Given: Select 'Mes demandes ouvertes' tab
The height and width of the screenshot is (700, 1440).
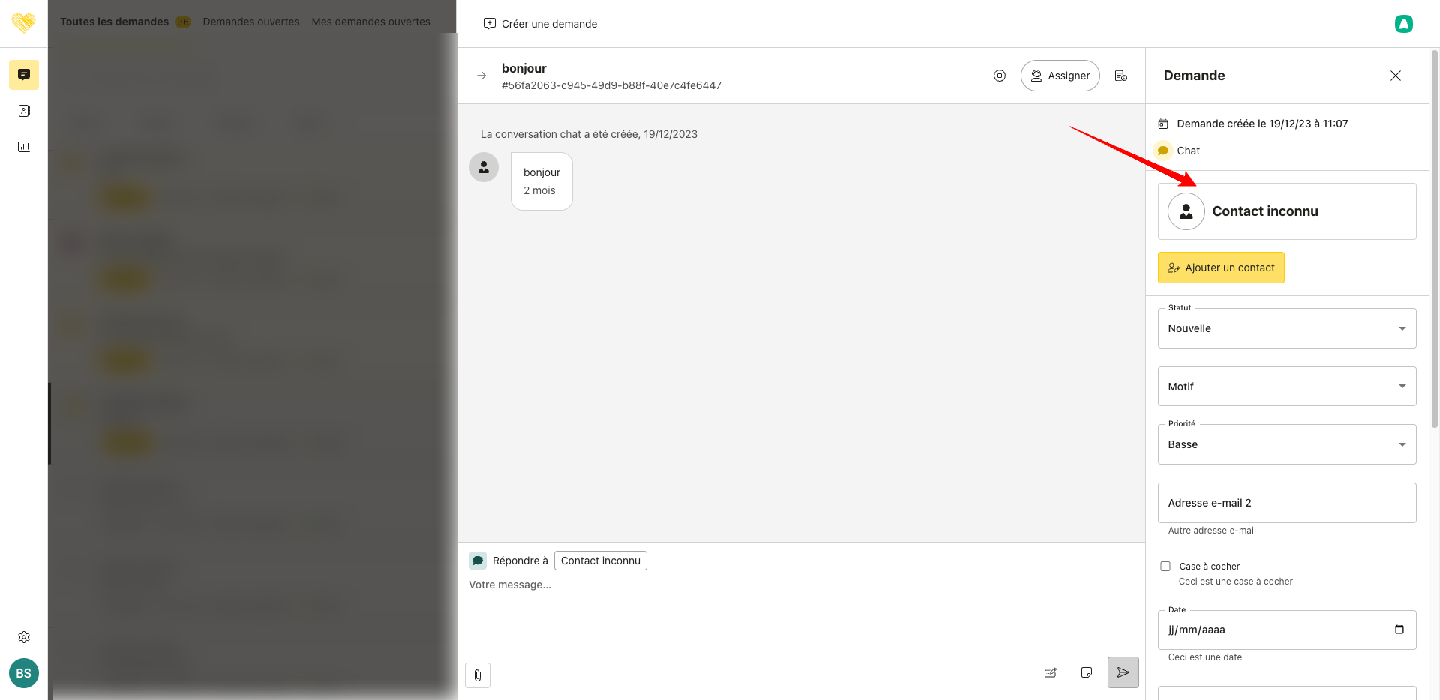Looking at the screenshot, I should 371,22.
